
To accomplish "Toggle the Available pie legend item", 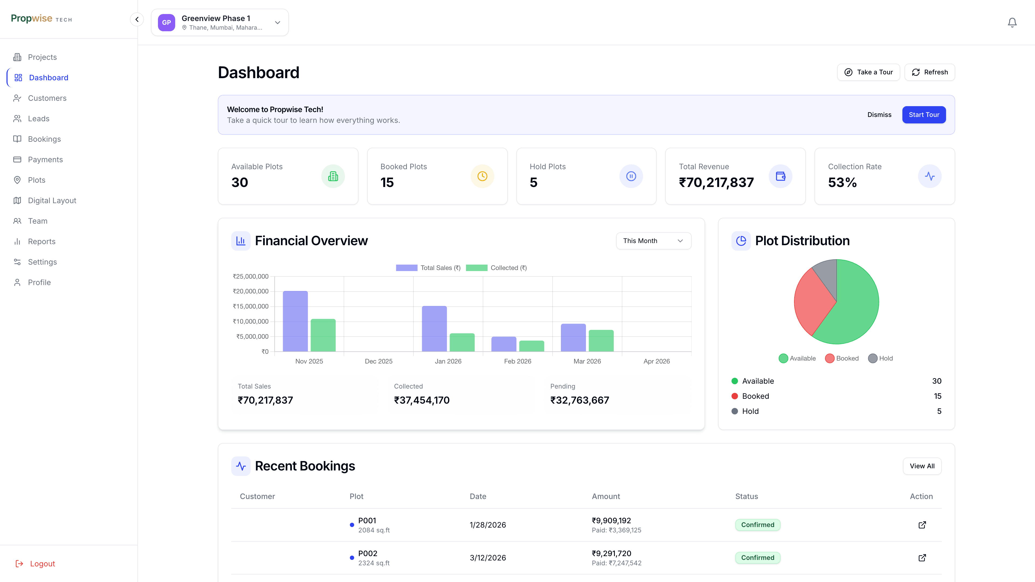I will (x=797, y=358).
